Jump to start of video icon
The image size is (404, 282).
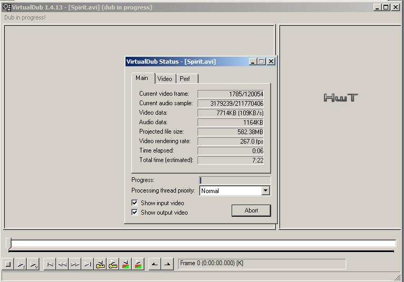click(50, 264)
